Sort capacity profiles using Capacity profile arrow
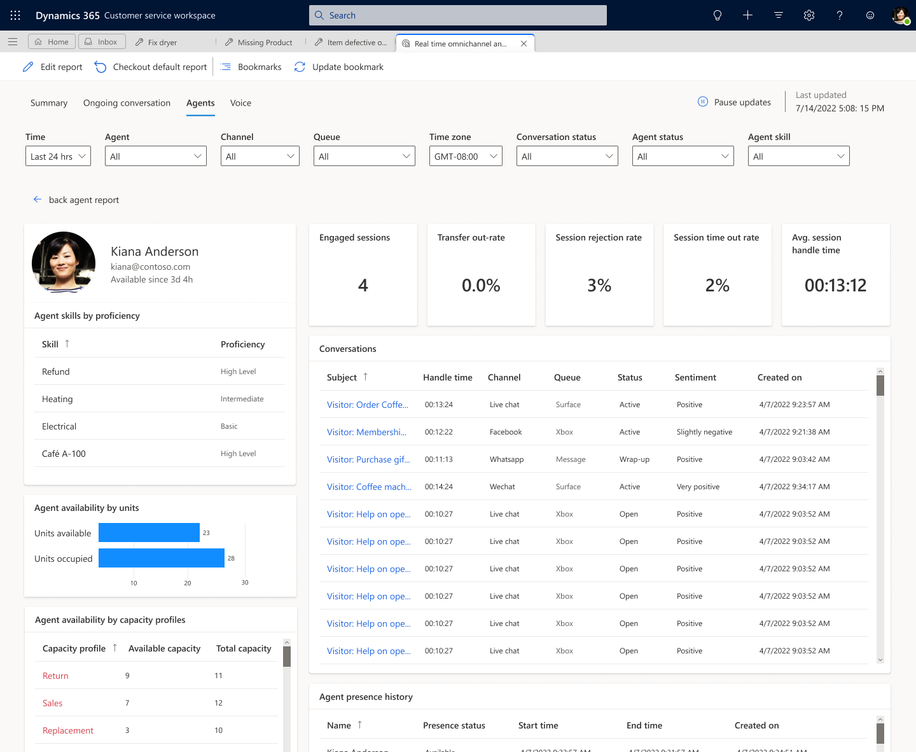Screen dimensions: 916x752 click(114, 648)
